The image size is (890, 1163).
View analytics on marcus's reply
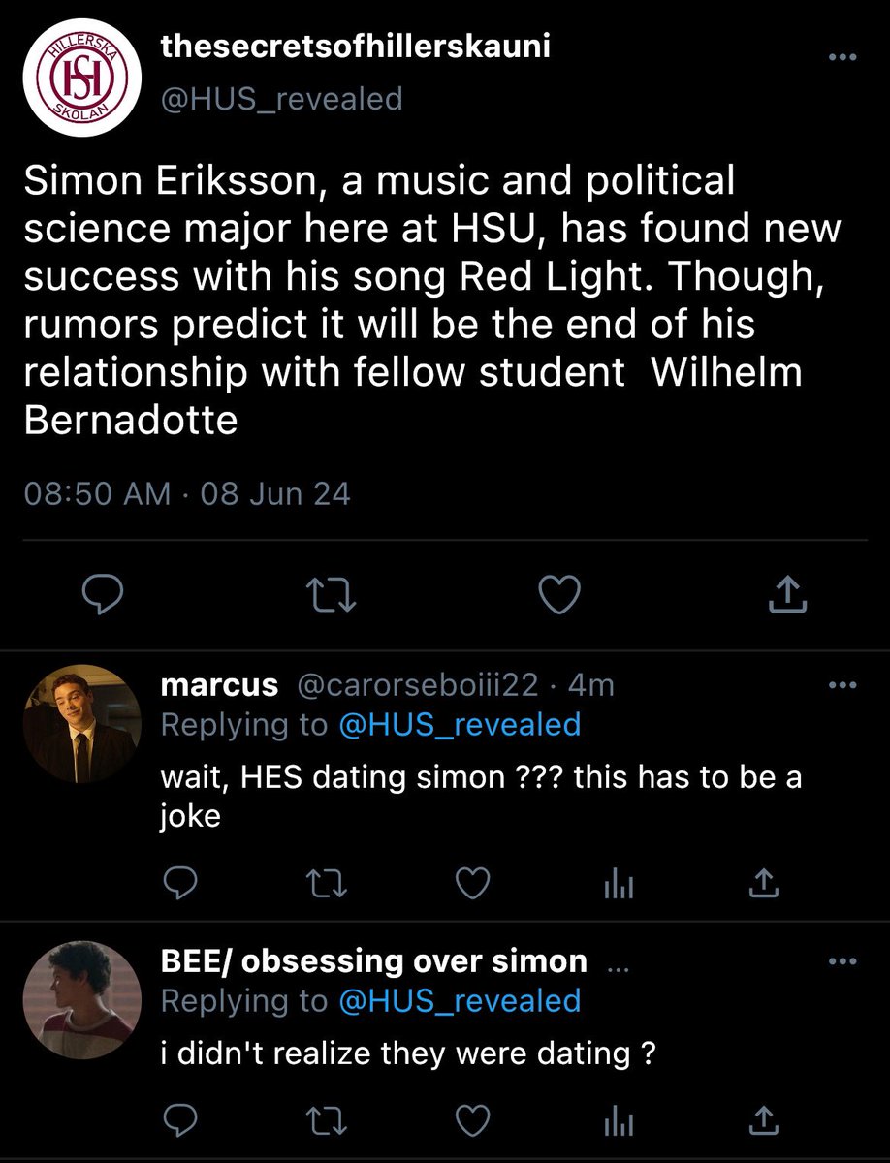pyautogui.click(x=619, y=883)
